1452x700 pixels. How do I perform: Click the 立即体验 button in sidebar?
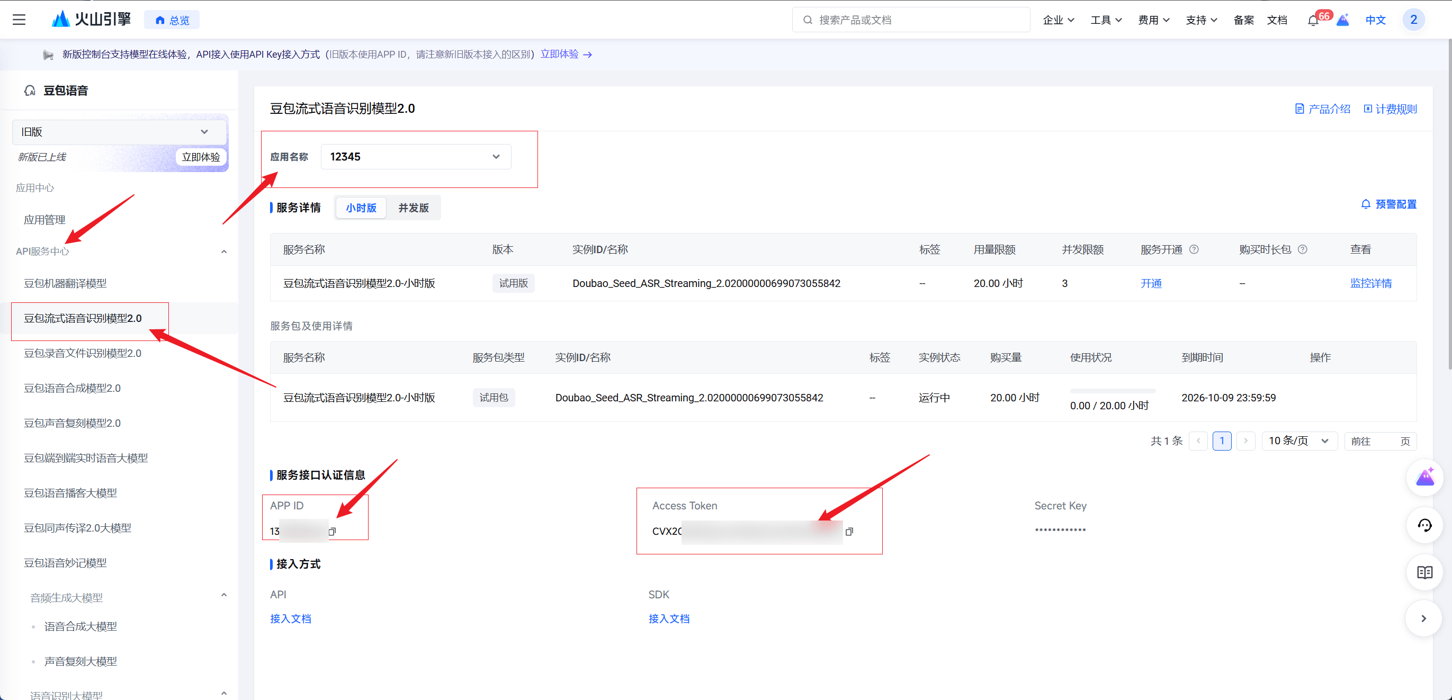point(201,157)
